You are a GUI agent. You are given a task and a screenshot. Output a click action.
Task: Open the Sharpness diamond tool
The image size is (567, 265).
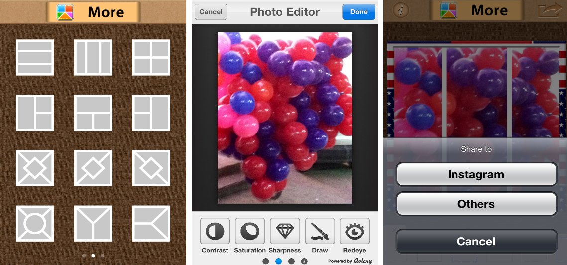tap(285, 231)
